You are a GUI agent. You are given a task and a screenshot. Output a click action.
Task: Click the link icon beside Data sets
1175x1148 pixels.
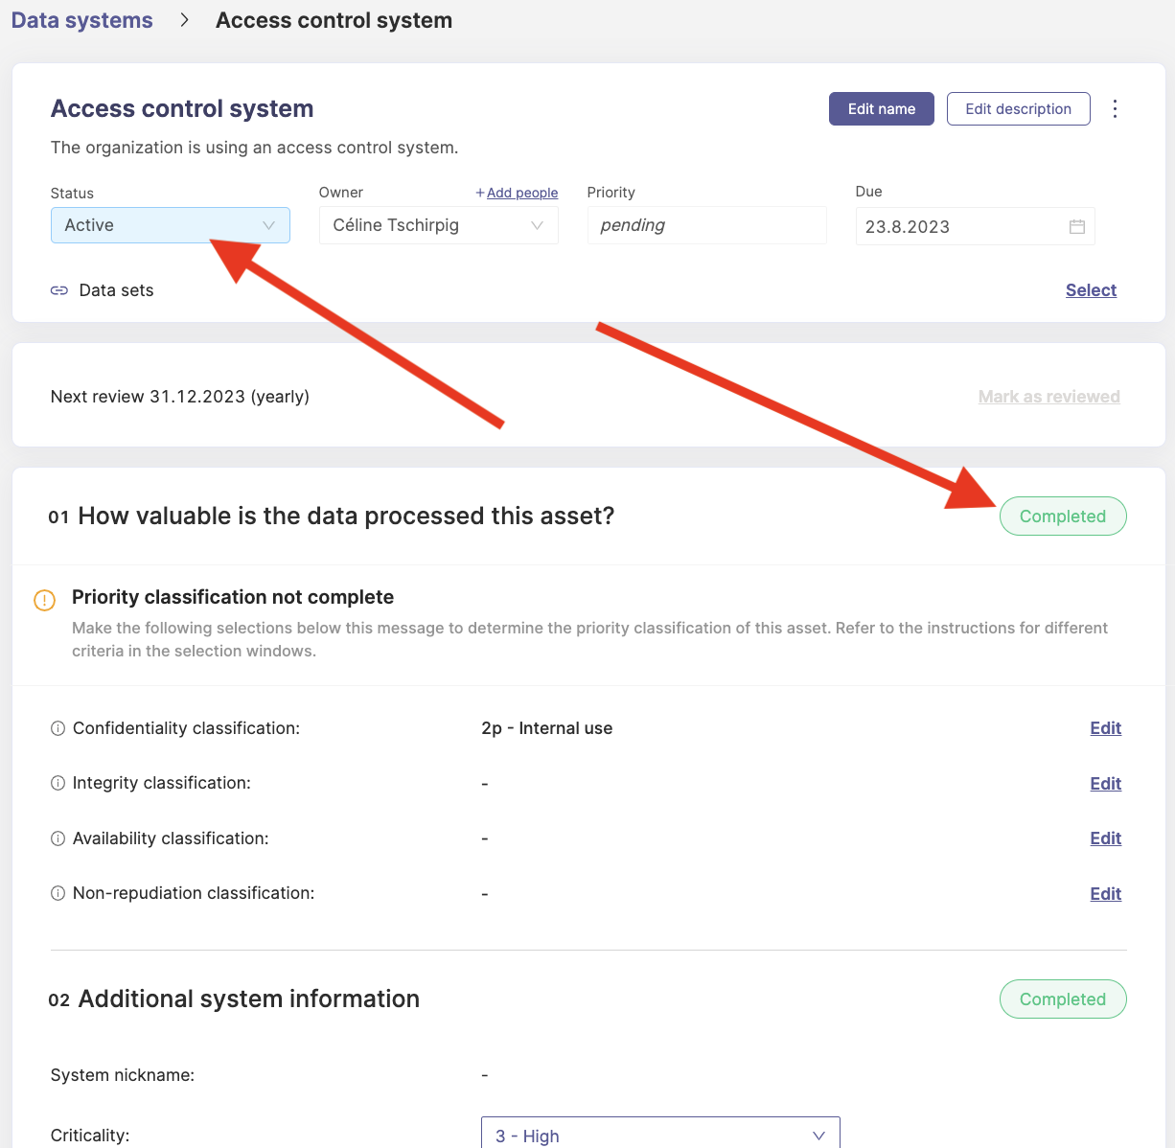59,290
